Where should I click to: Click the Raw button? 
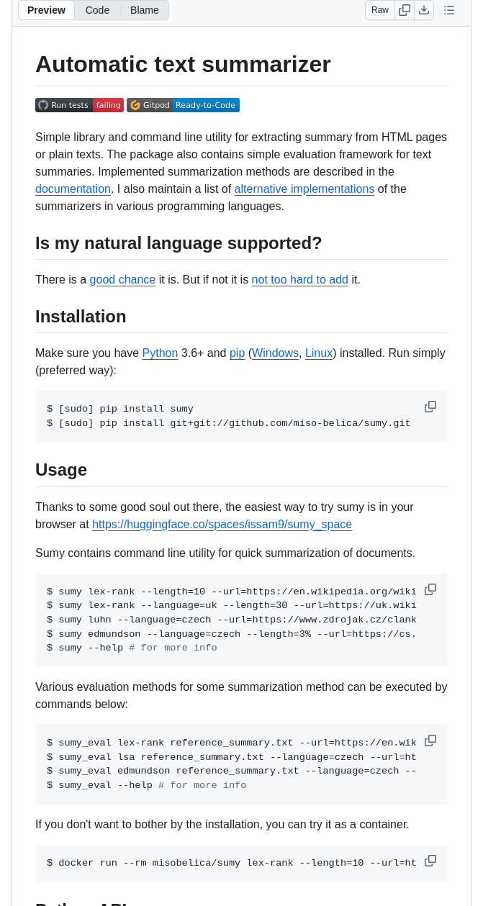click(x=380, y=10)
